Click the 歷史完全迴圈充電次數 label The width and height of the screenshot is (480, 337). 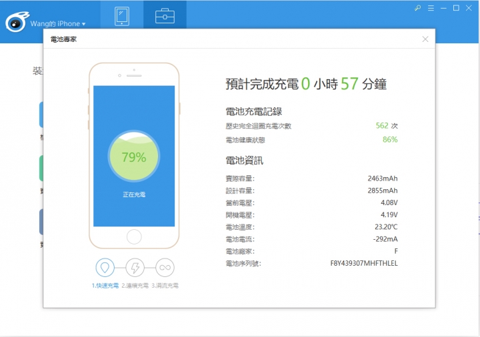pyautogui.click(x=259, y=126)
